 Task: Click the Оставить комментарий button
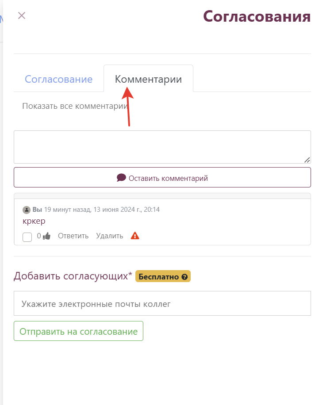pyautogui.click(x=162, y=177)
